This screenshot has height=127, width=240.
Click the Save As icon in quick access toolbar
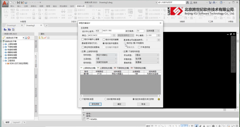[x=22, y=3]
